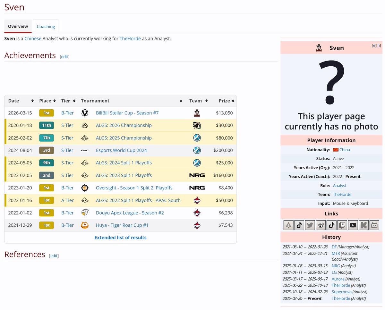Open the Weibo link icon

coord(321,225)
